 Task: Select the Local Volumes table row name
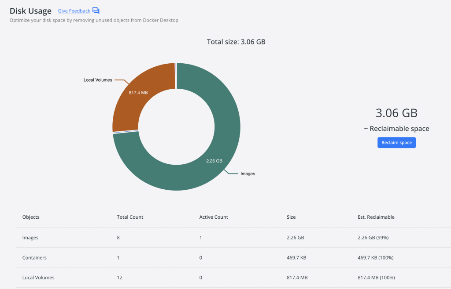(38, 278)
